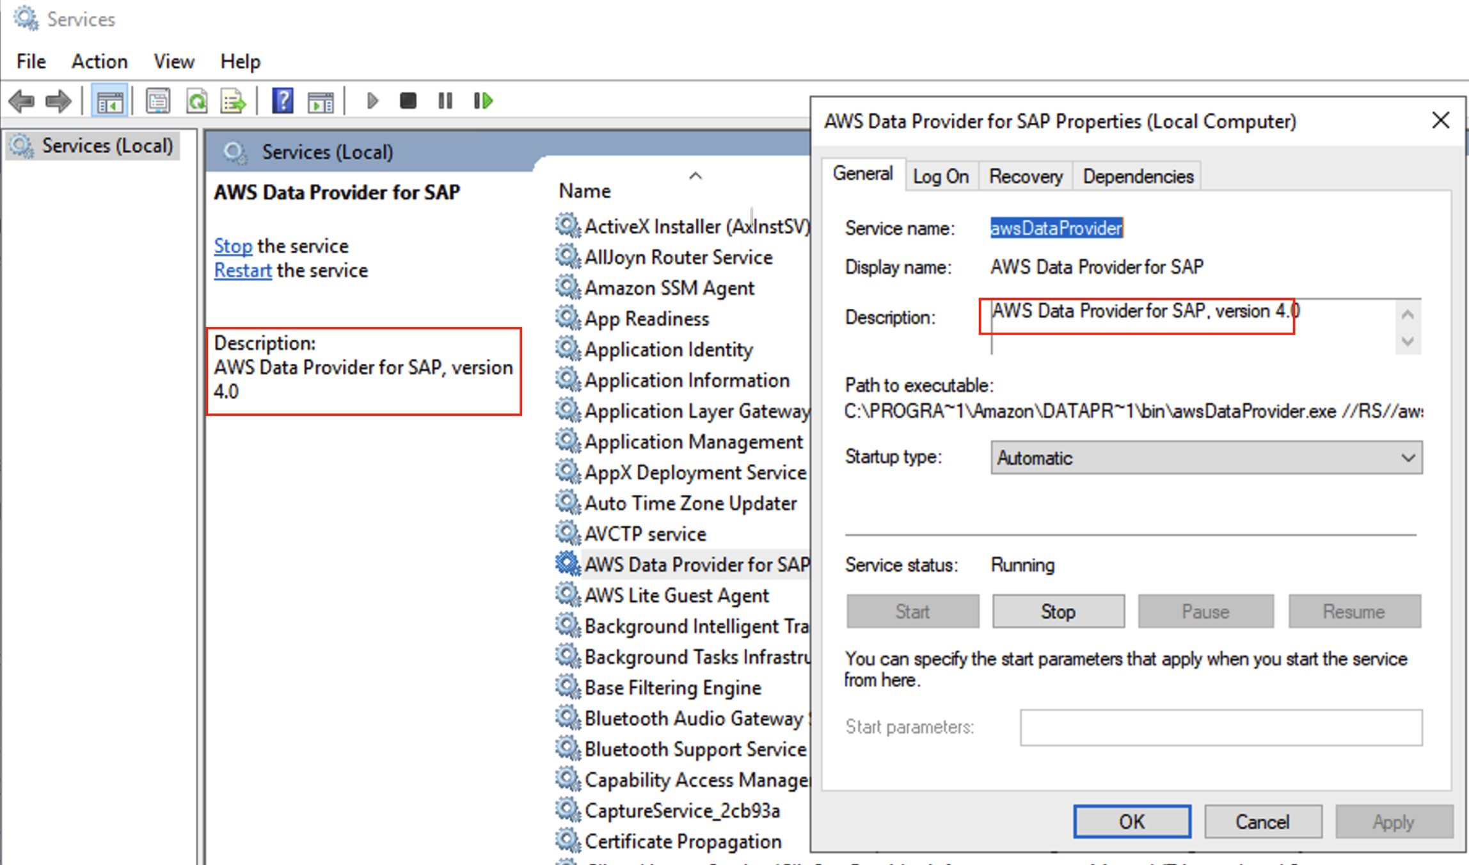Click the Restart Service toolbar icon
The image size is (1469, 865).
483,101
